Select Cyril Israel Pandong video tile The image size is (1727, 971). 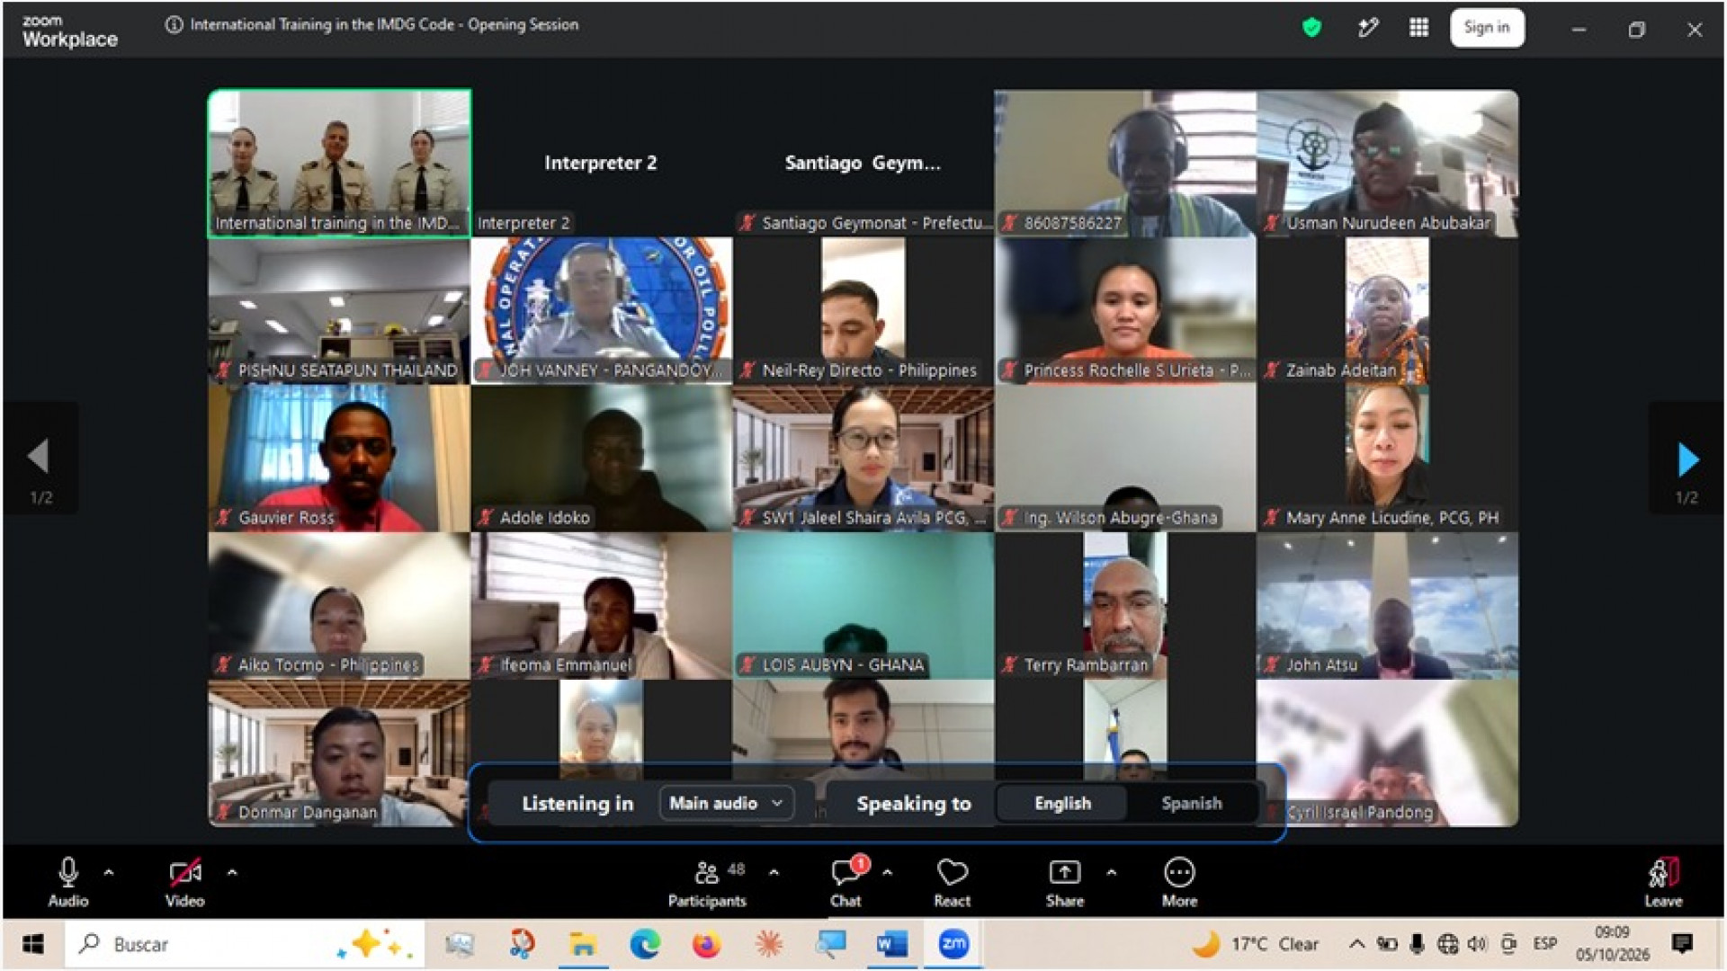pyautogui.click(x=1388, y=753)
